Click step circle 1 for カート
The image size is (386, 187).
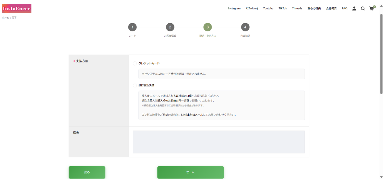point(132,27)
